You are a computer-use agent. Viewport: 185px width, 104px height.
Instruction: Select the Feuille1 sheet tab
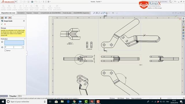click(x=13, y=96)
